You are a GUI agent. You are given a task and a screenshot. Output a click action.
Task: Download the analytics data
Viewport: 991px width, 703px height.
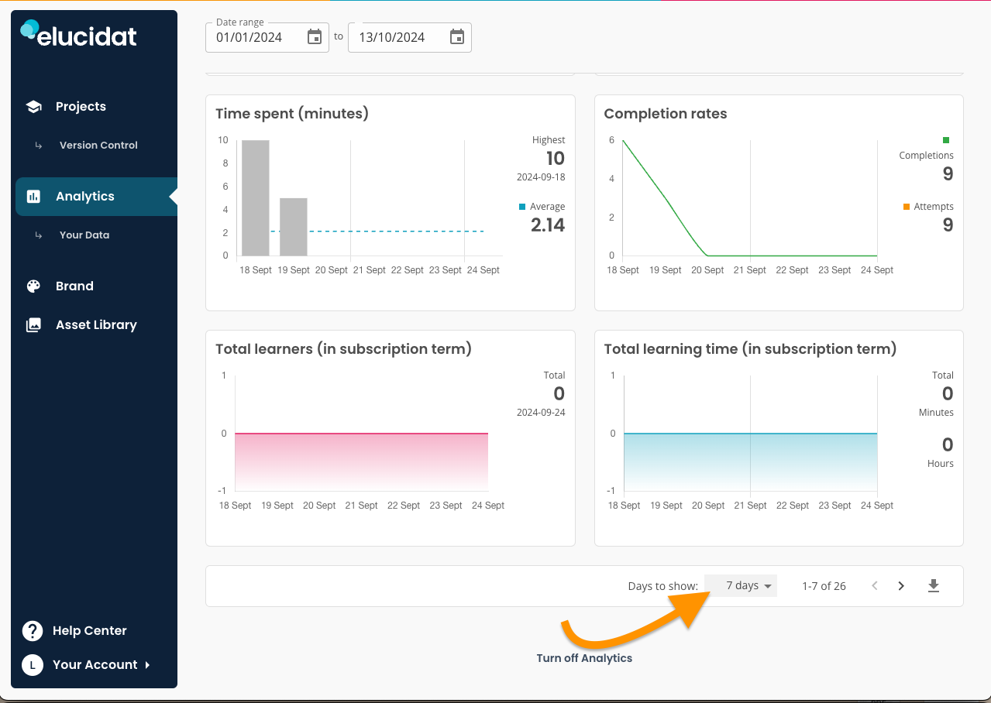[x=934, y=586]
